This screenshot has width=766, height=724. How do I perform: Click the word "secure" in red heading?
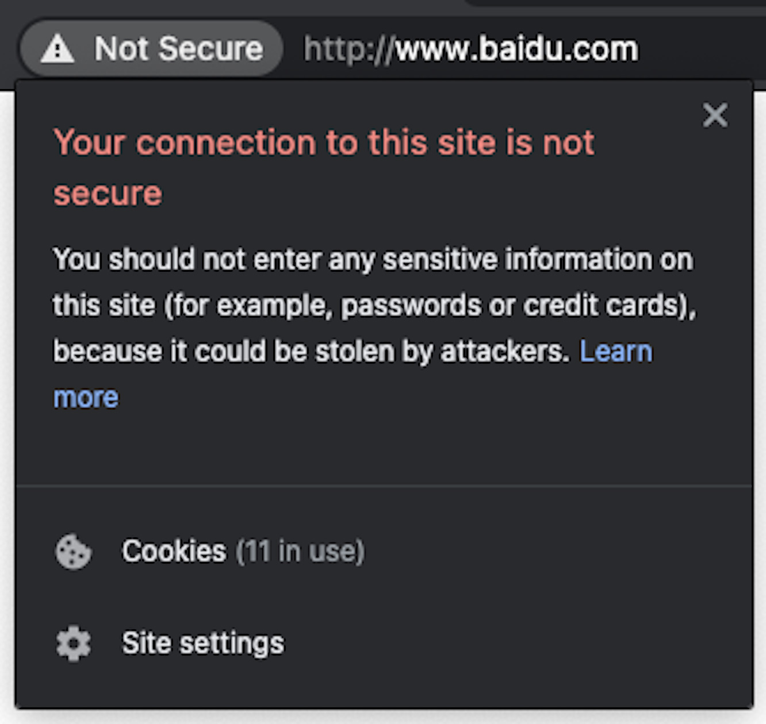[108, 193]
